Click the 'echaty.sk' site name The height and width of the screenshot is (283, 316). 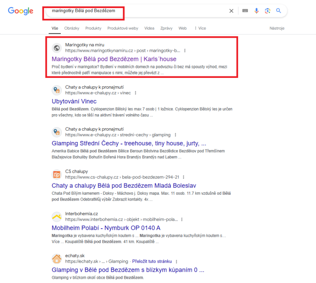point(75,256)
